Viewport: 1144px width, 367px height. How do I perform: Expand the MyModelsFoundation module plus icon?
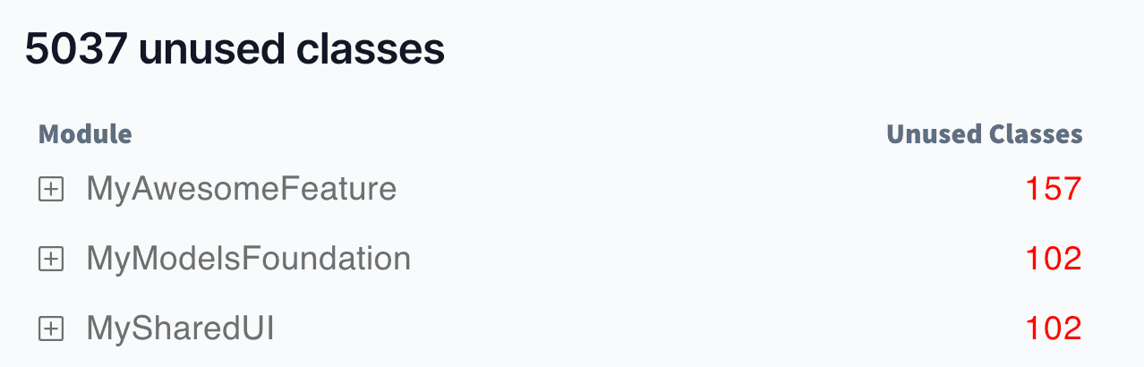coord(51,260)
